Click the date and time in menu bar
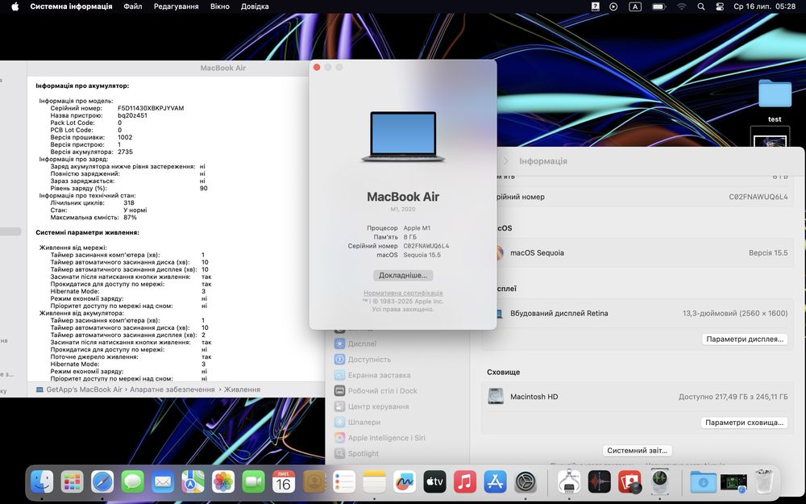The width and height of the screenshot is (806, 504). [764, 6]
